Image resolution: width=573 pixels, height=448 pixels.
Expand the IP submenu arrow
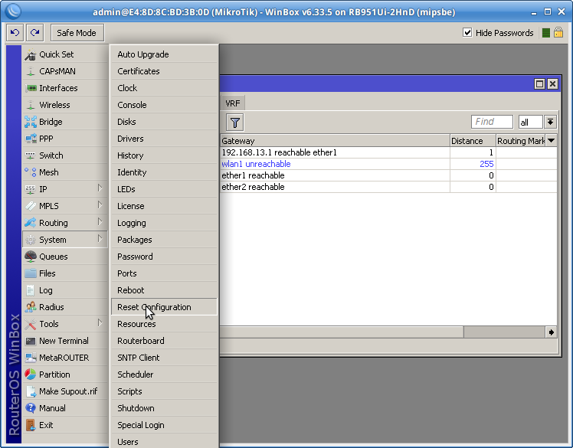click(100, 188)
